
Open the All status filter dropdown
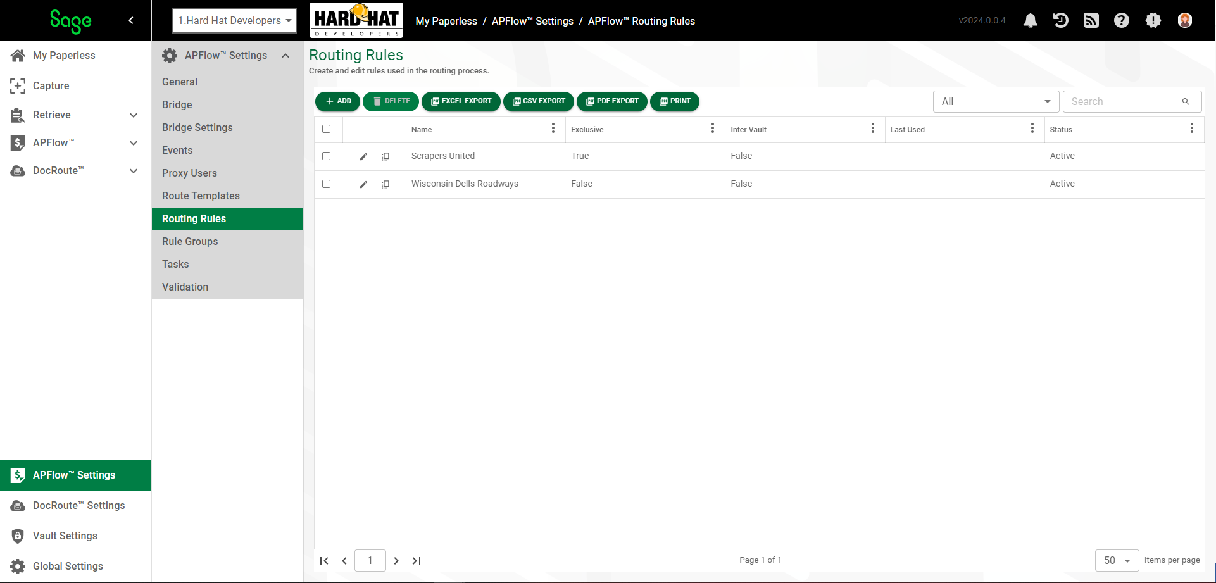(996, 101)
